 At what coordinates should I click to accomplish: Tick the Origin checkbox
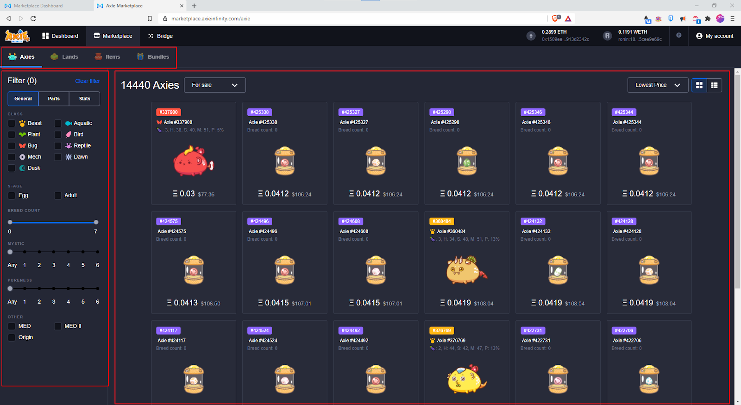(x=12, y=337)
